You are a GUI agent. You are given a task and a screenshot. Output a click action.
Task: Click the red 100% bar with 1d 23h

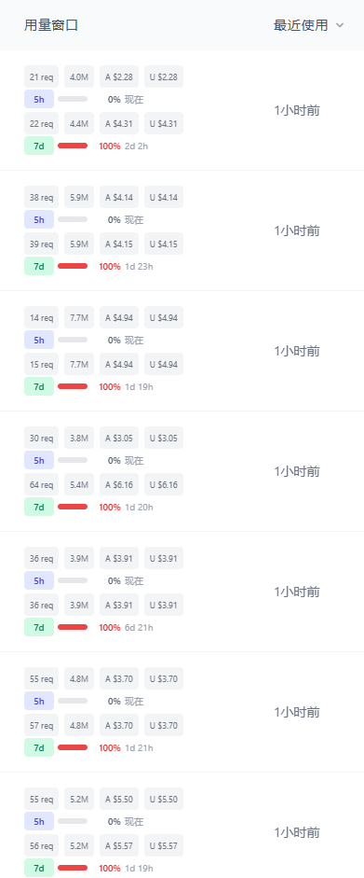73,266
